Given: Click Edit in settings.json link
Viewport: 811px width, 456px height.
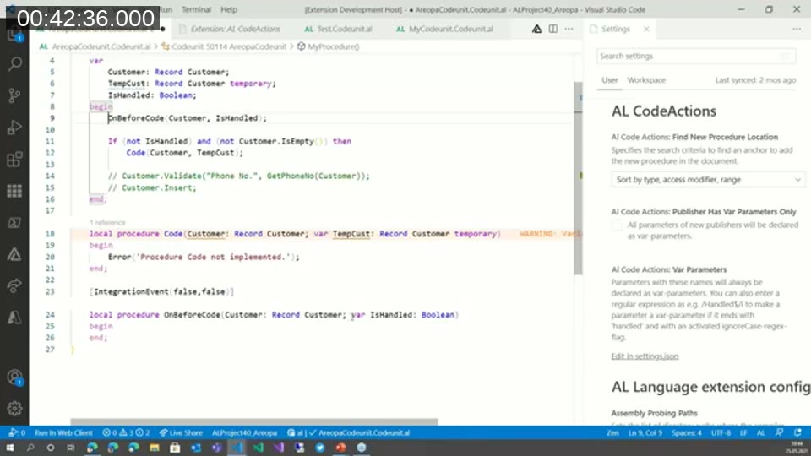Looking at the screenshot, I should (x=645, y=356).
